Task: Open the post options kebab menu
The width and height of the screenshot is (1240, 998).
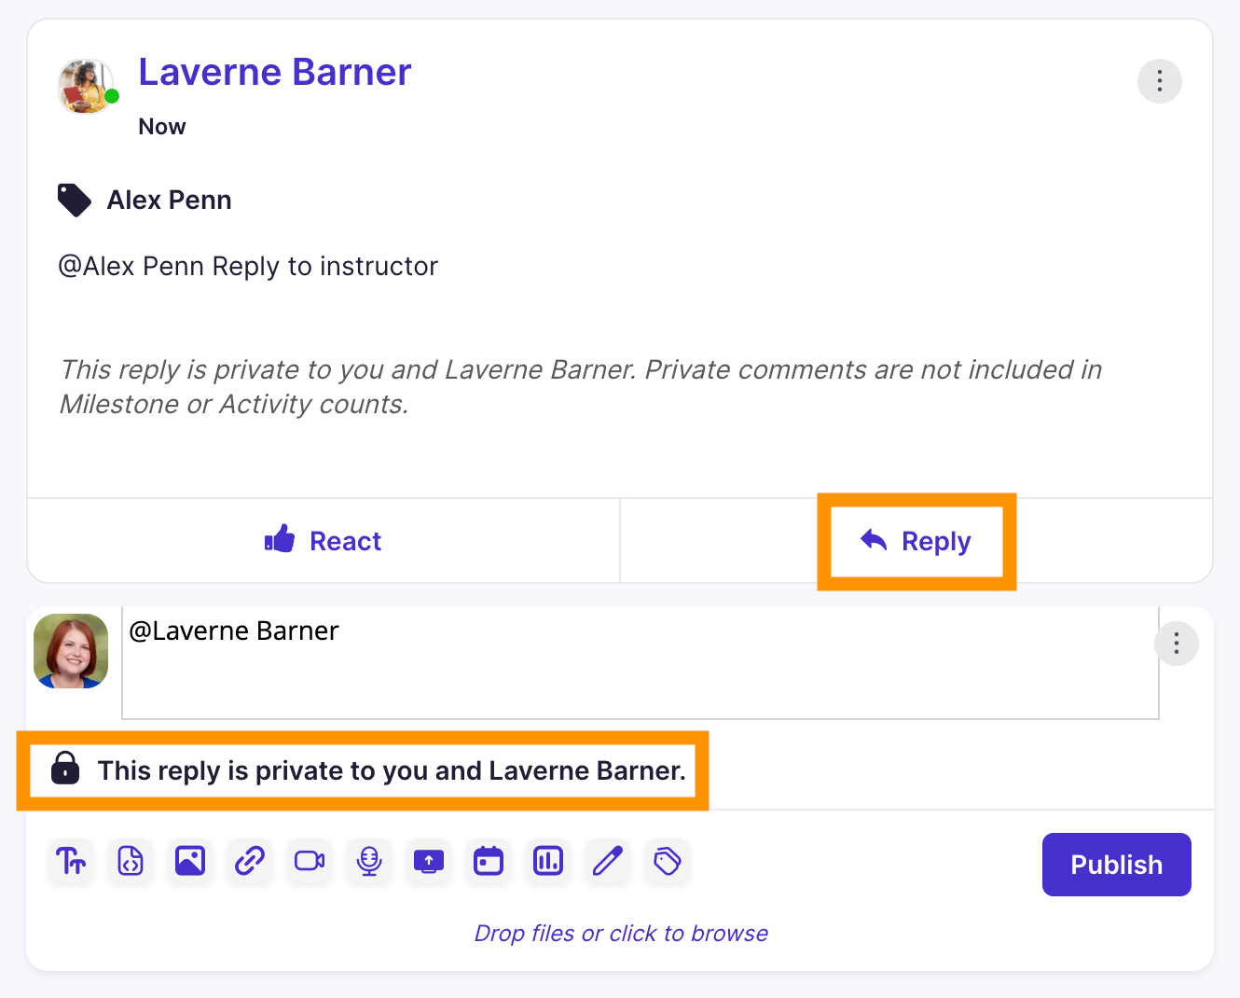Action: 1159,81
